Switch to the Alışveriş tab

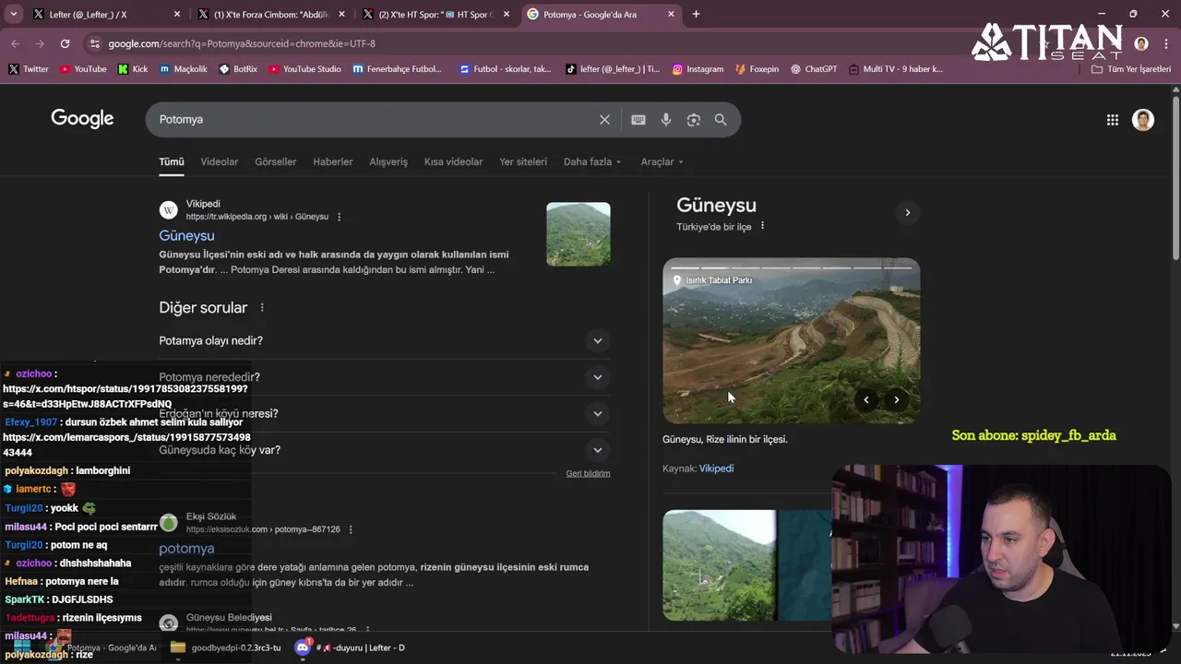(388, 161)
